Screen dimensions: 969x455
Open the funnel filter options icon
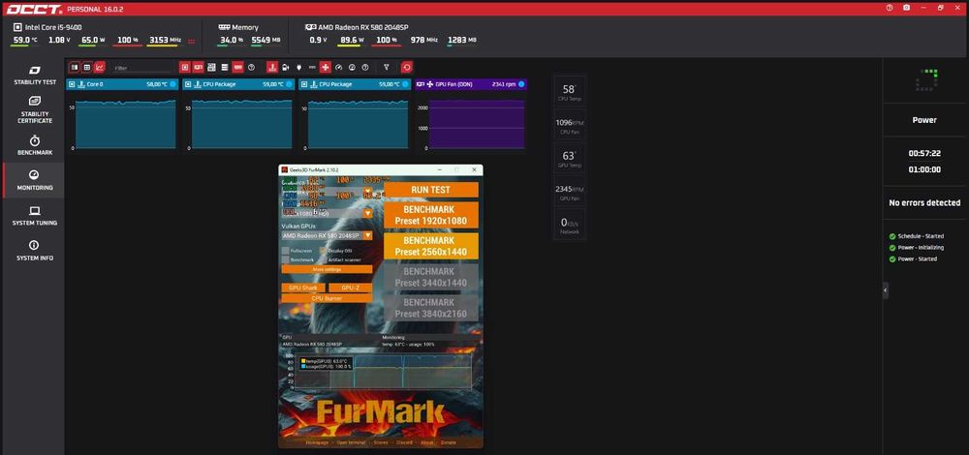[x=387, y=68]
